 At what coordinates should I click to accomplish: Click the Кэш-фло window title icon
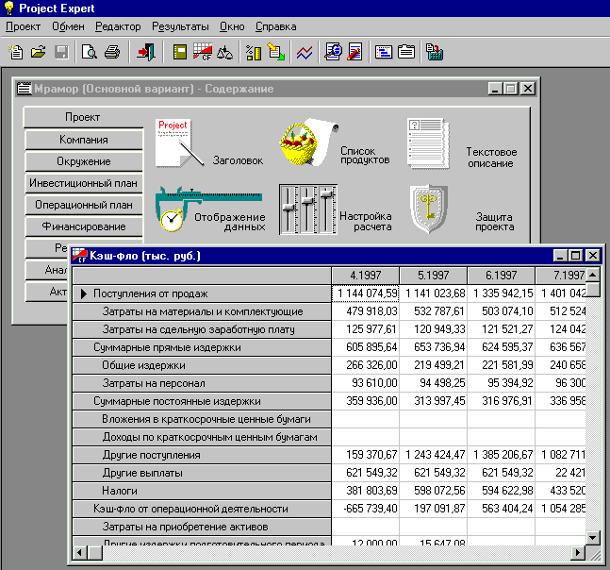[x=79, y=256]
